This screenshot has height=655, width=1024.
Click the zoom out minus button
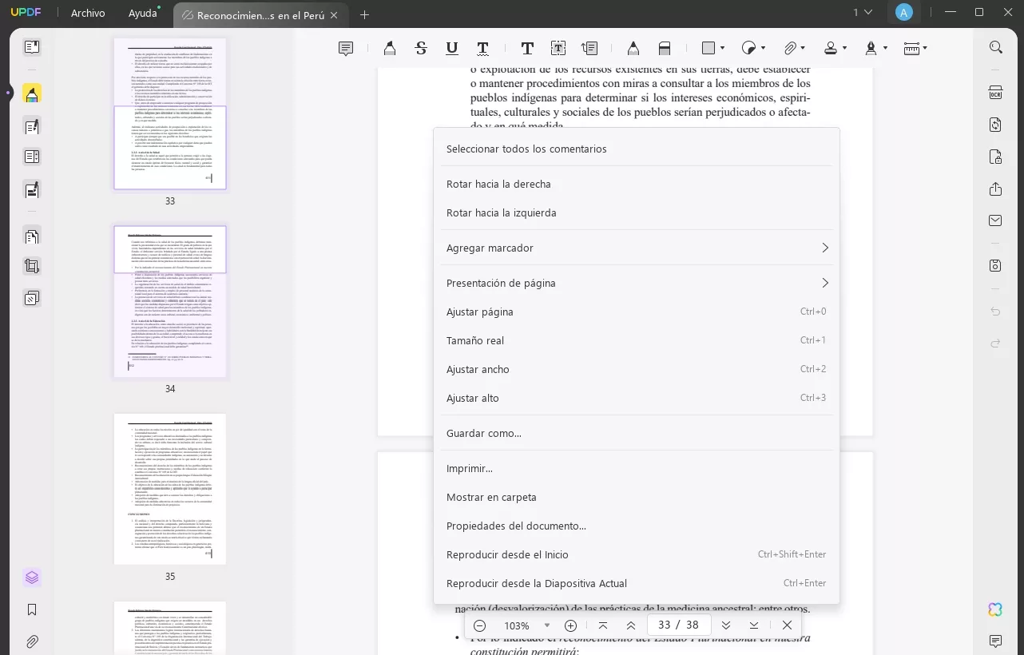(x=479, y=625)
